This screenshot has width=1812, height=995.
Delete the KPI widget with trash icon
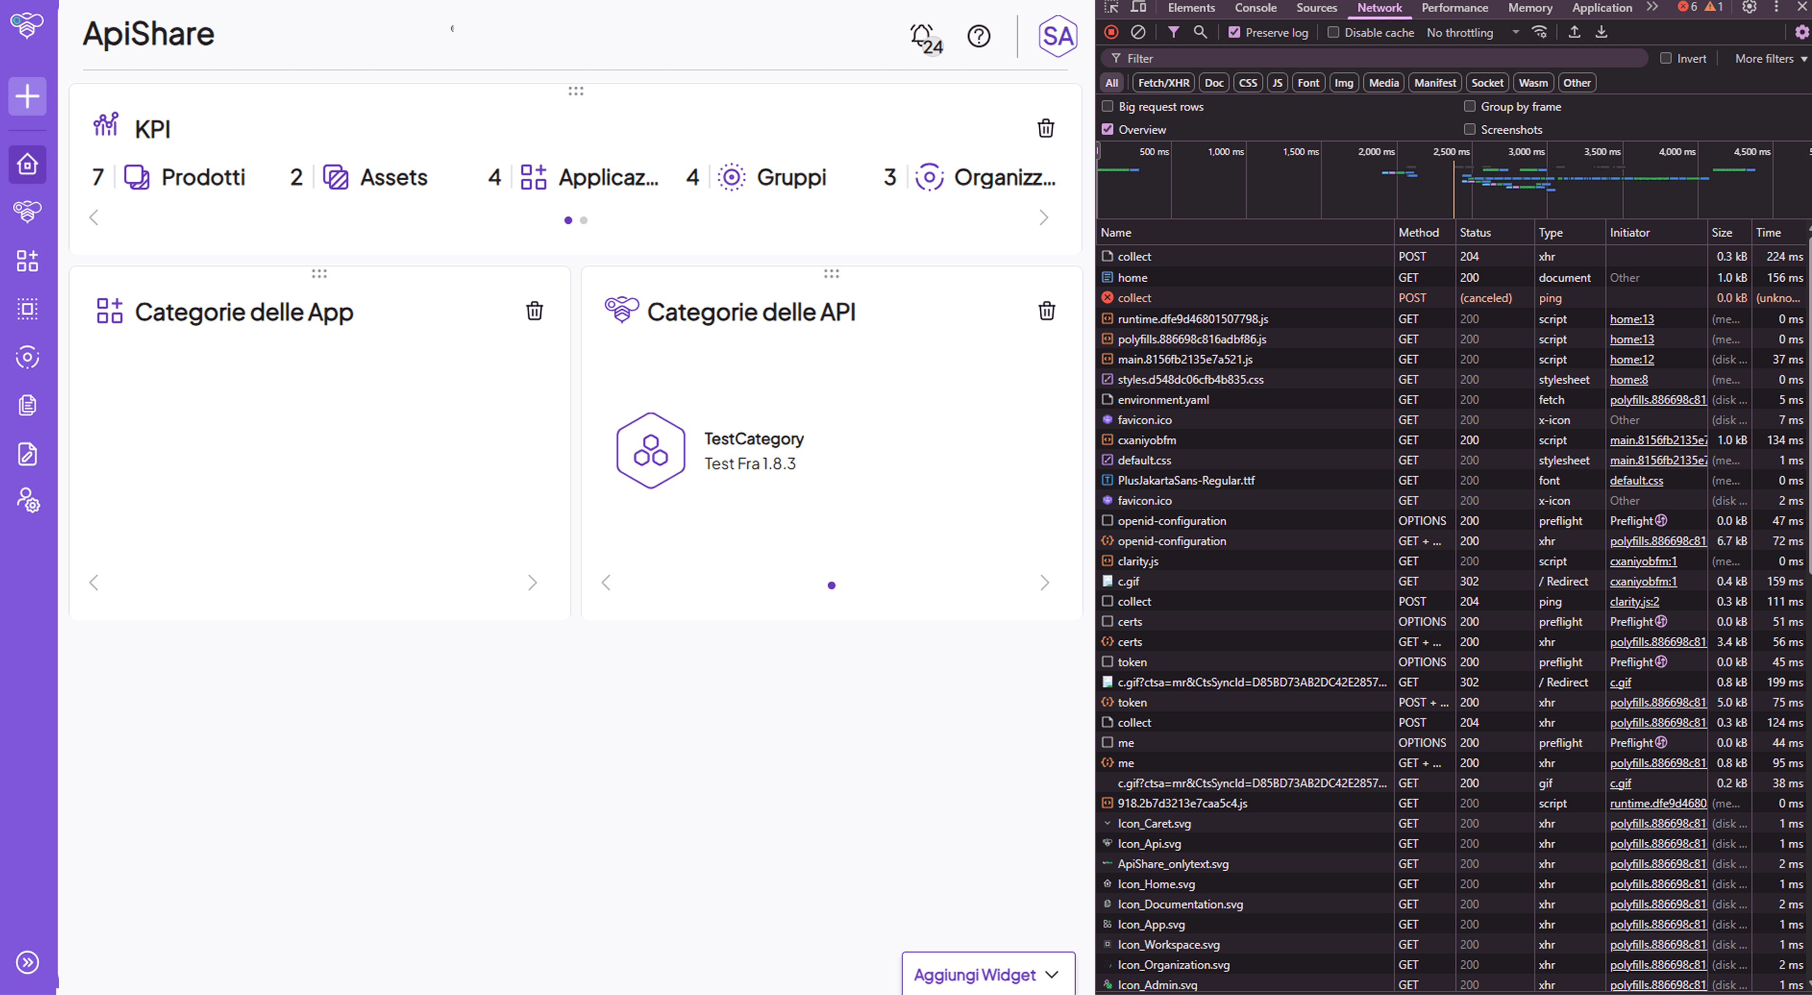(1045, 128)
